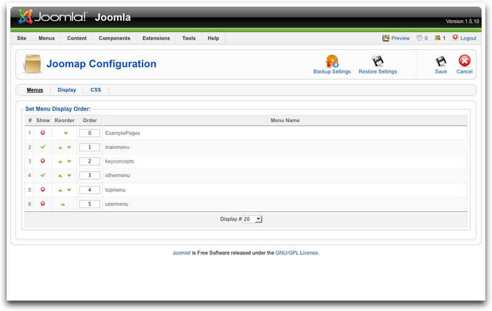Click the order field for keyconcepts
492x311 pixels.
[89, 161]
